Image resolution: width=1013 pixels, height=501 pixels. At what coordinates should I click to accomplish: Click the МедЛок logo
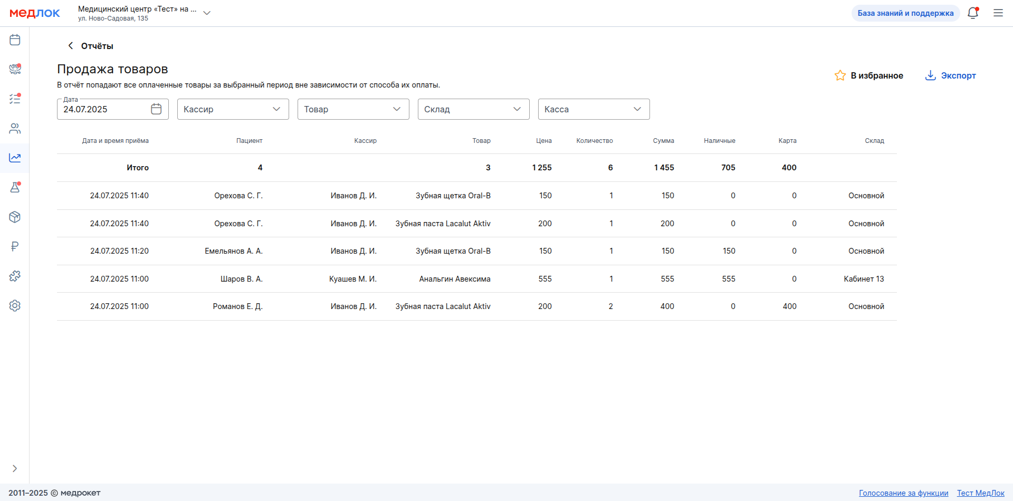[x=35, y=13]
